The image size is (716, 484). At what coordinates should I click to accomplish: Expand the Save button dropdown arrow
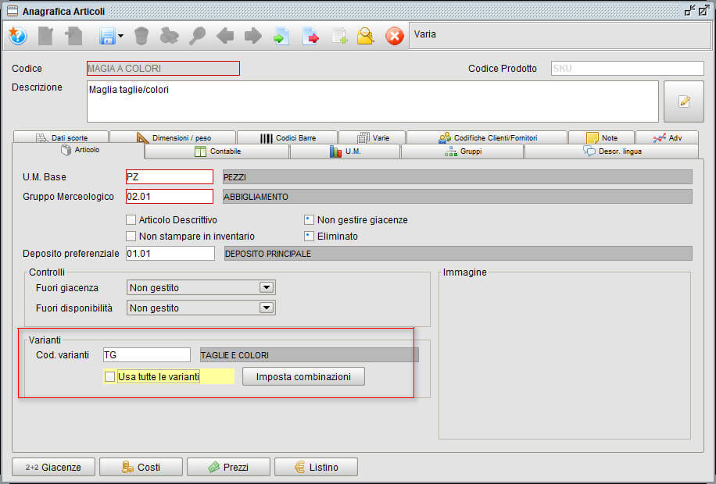[x=119, y=36]
